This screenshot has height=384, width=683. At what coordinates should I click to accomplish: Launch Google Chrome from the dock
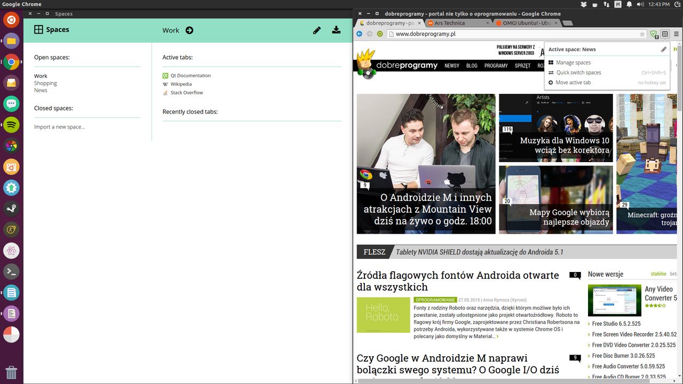11,62
